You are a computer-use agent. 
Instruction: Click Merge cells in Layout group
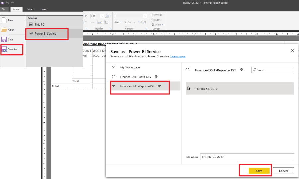pyautogui.click(x=157, y=15)
